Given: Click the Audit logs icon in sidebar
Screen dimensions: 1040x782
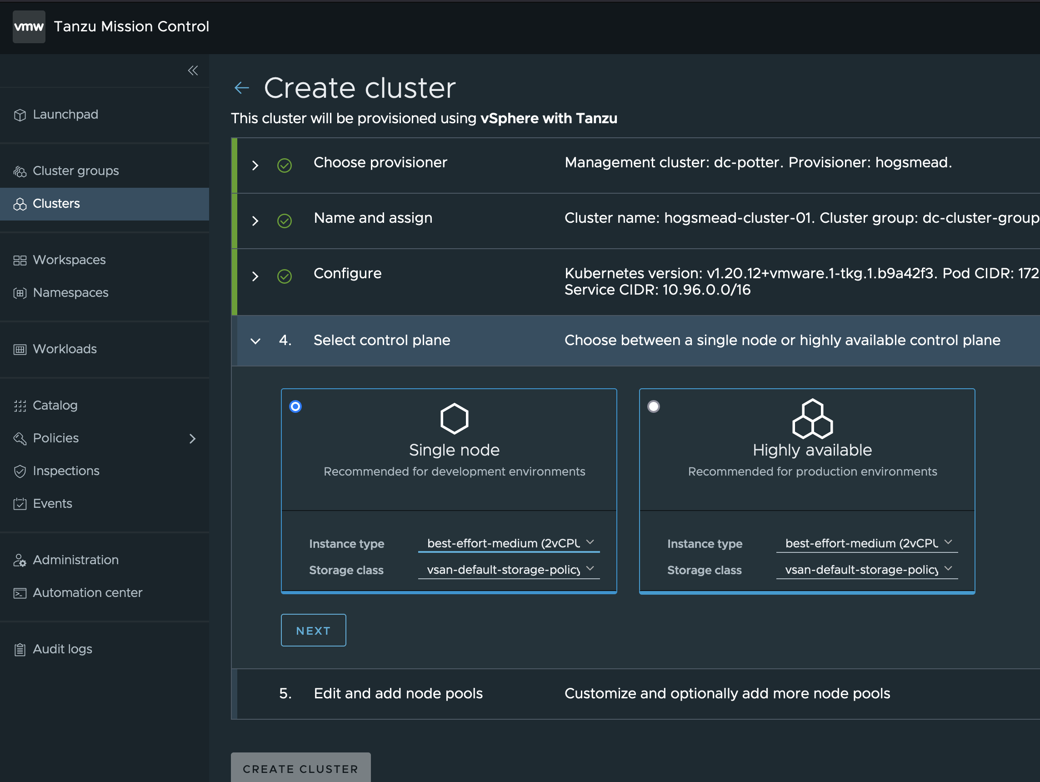Looking at the screenshot, I should 18,649.
